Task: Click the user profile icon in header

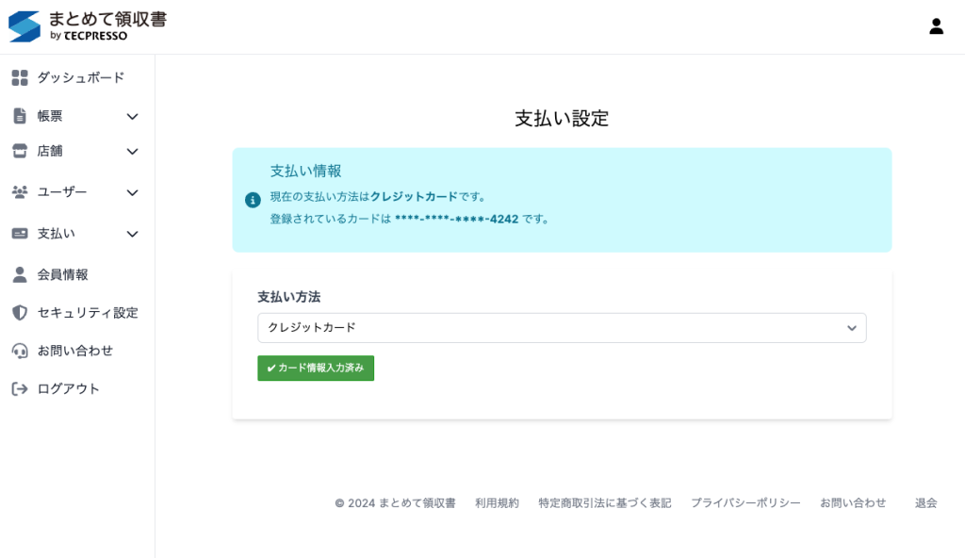Action: tap(936, 26)
